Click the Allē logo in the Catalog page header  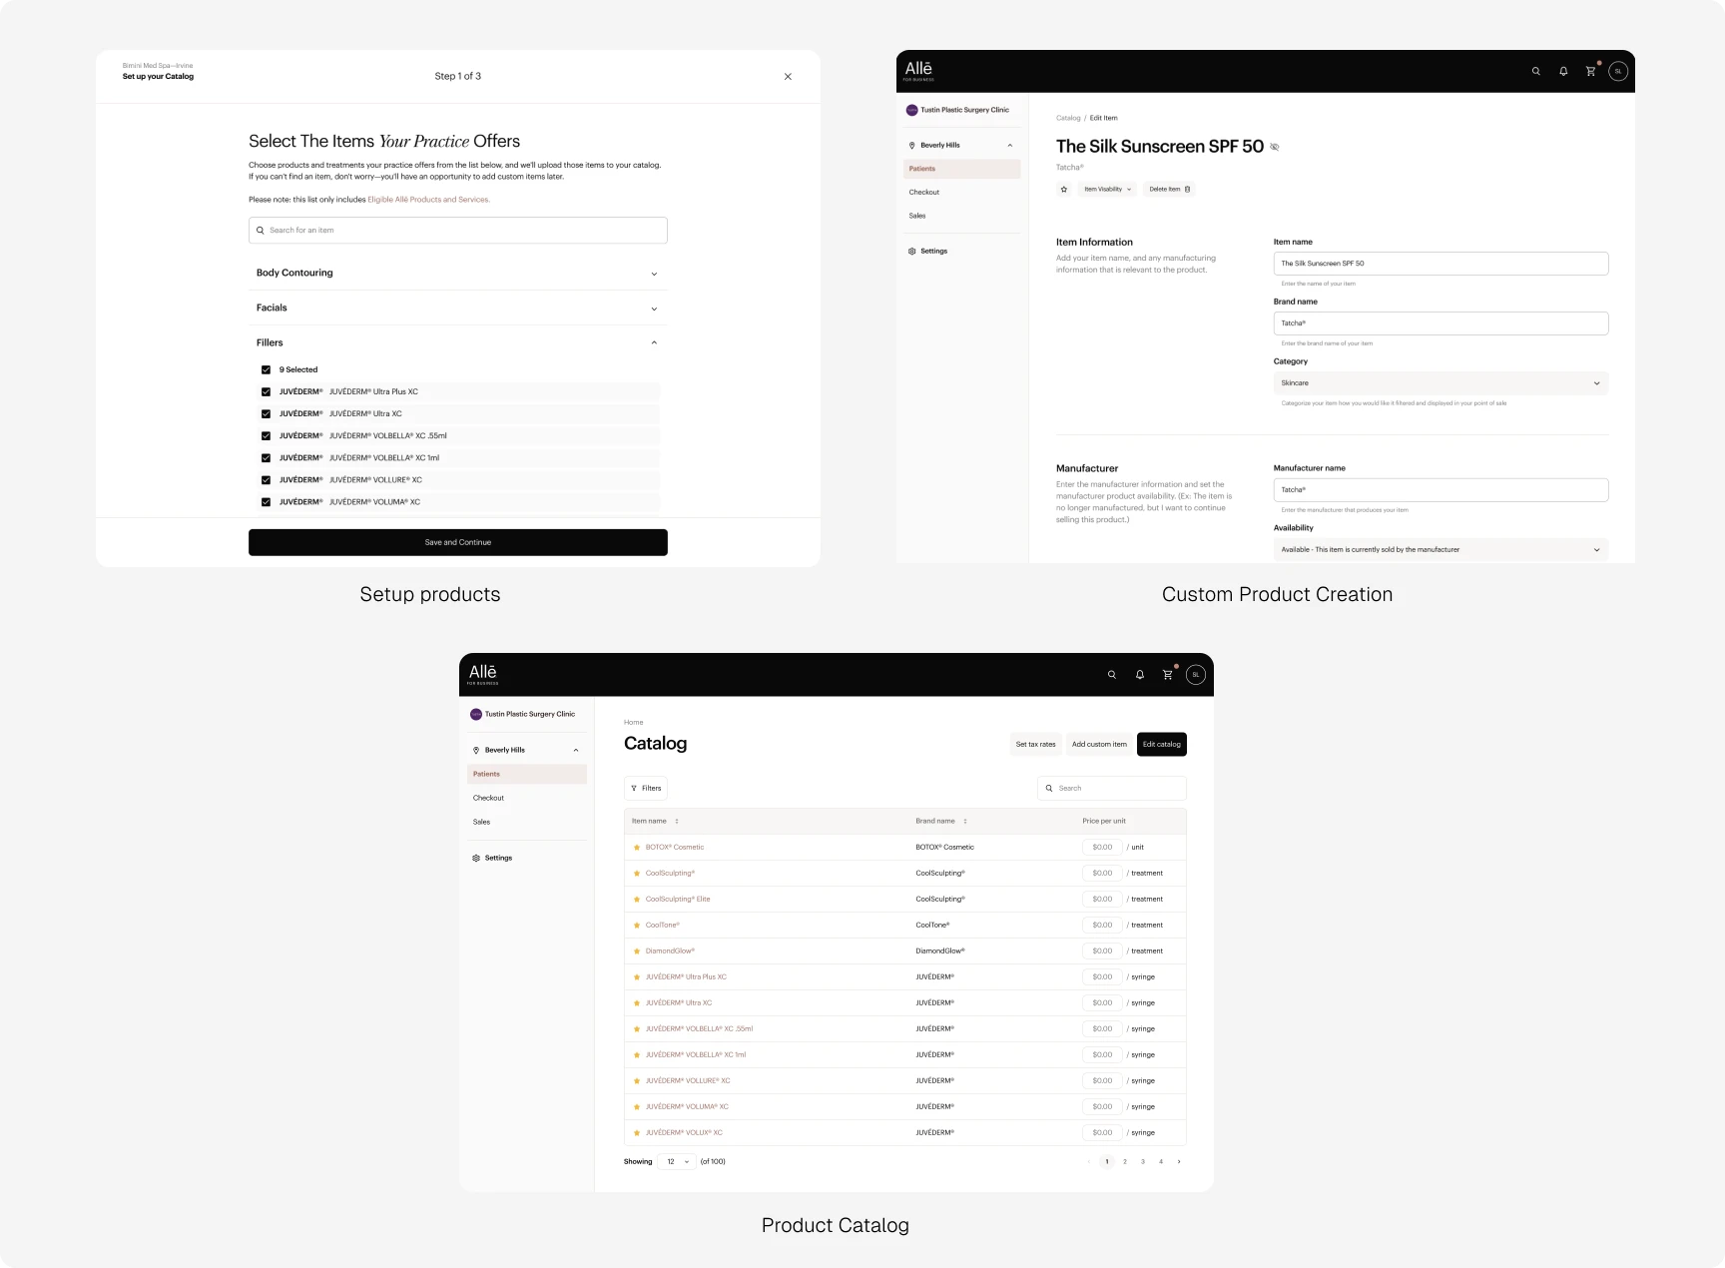point(483,674)
